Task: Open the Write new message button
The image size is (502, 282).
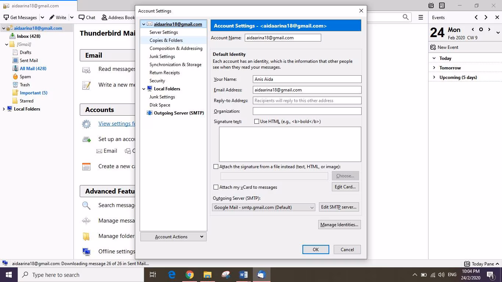Action: click(58, 17)
